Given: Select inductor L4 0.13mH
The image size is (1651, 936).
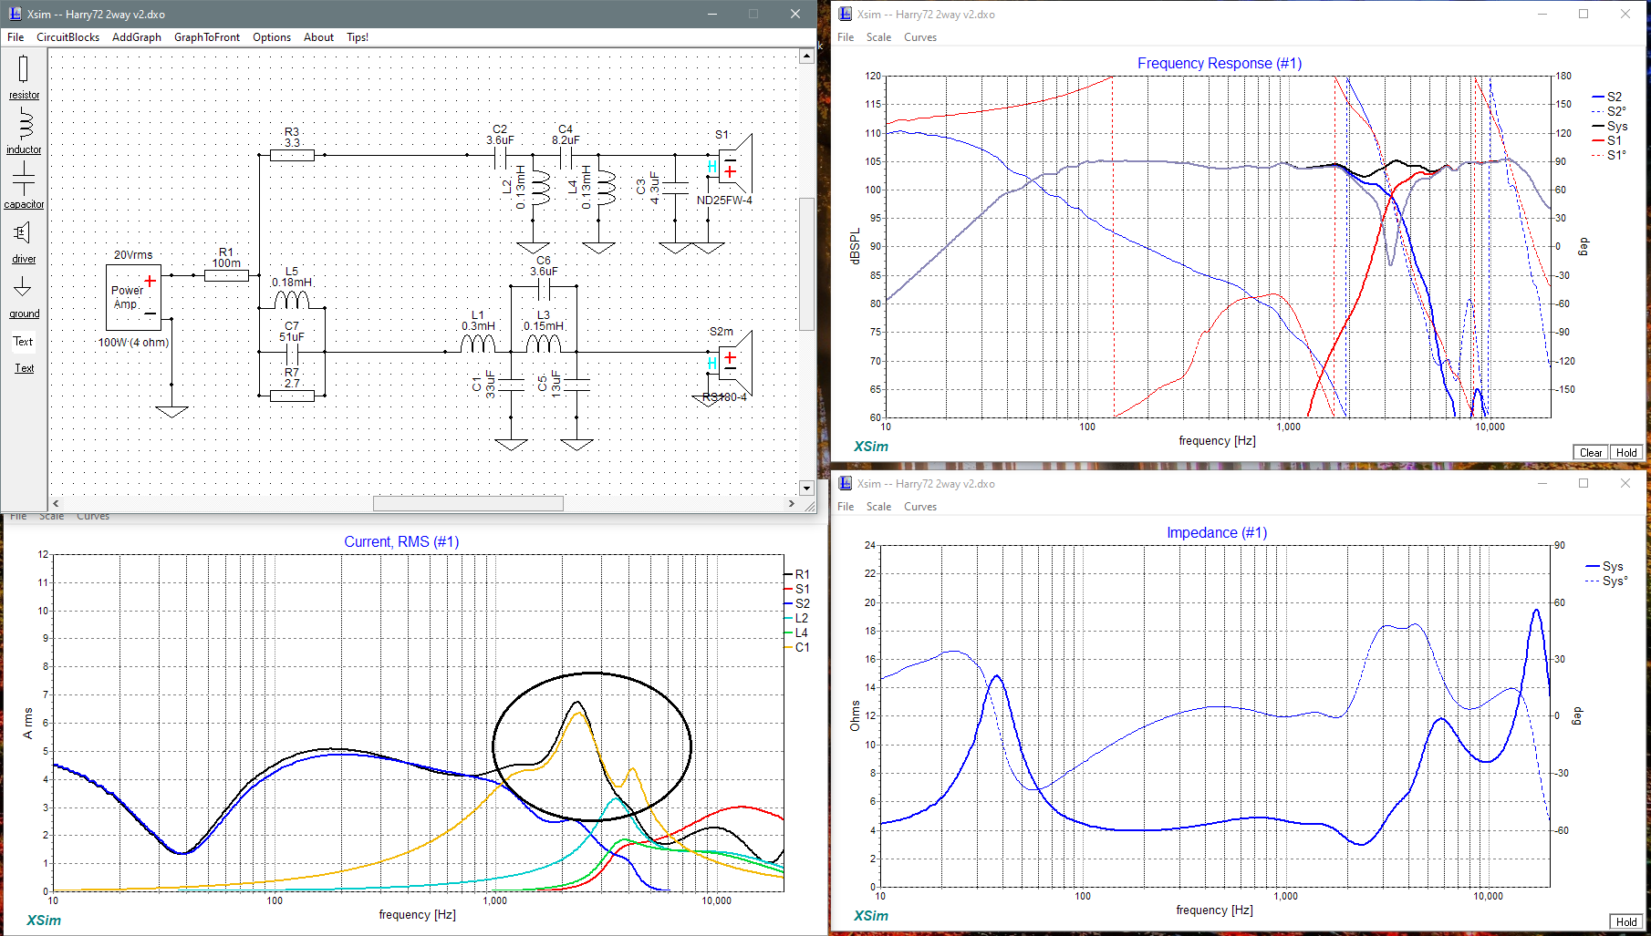Looking at the screenshot, I should (x=605, y=189).
